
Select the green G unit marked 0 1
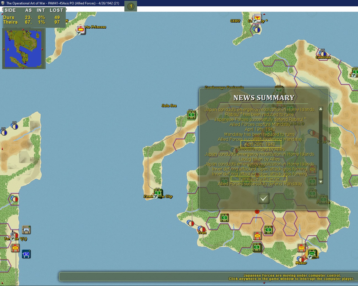tap(269, 230)
